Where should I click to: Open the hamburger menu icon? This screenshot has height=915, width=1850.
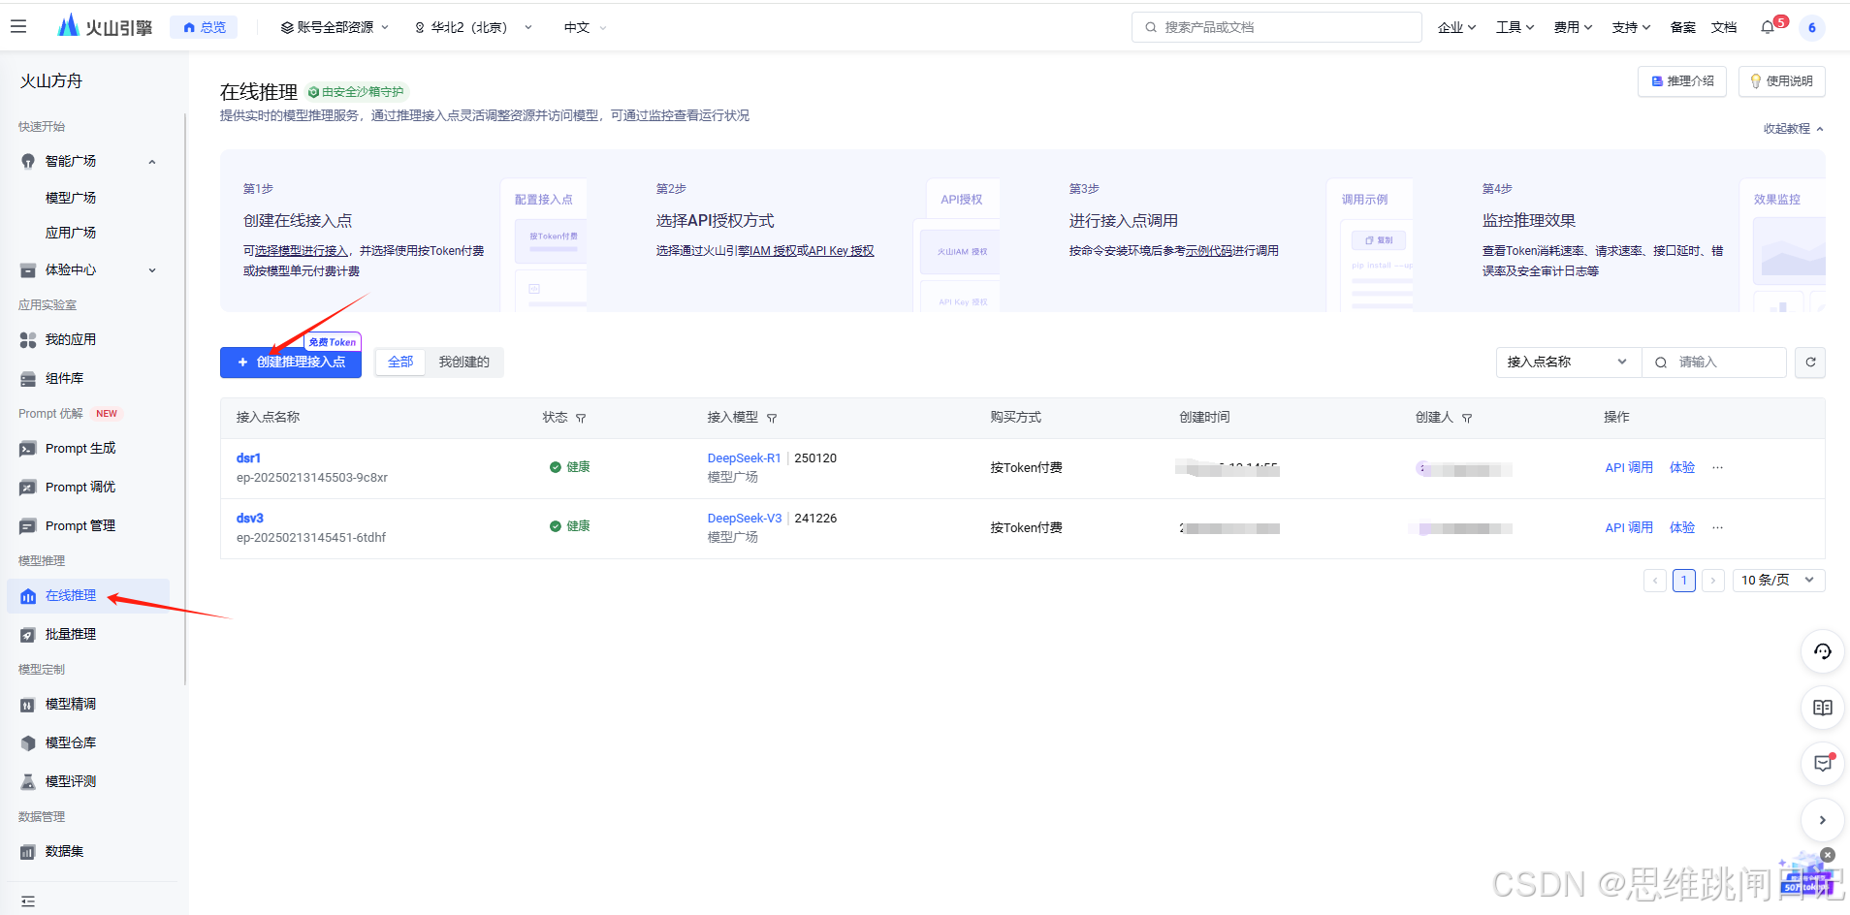click(x=18, y=27)
